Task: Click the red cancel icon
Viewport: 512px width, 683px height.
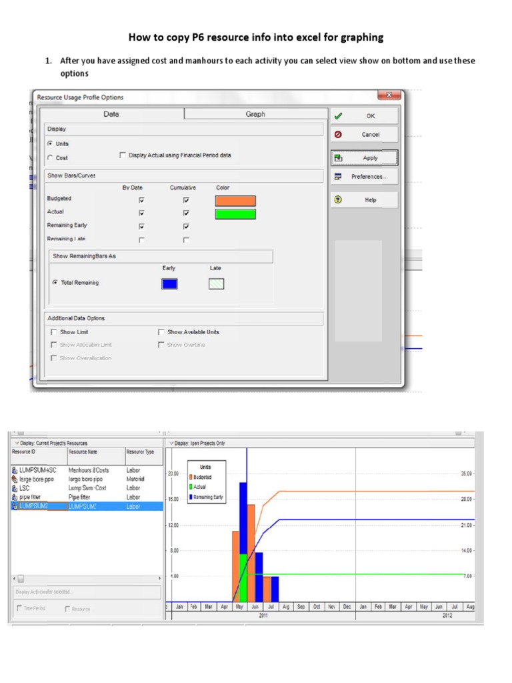Action: pos(338,134)
